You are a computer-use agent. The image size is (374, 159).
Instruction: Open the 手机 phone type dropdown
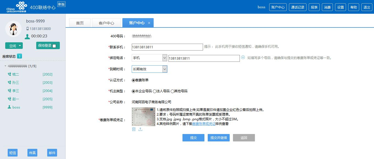click(149, 58)
